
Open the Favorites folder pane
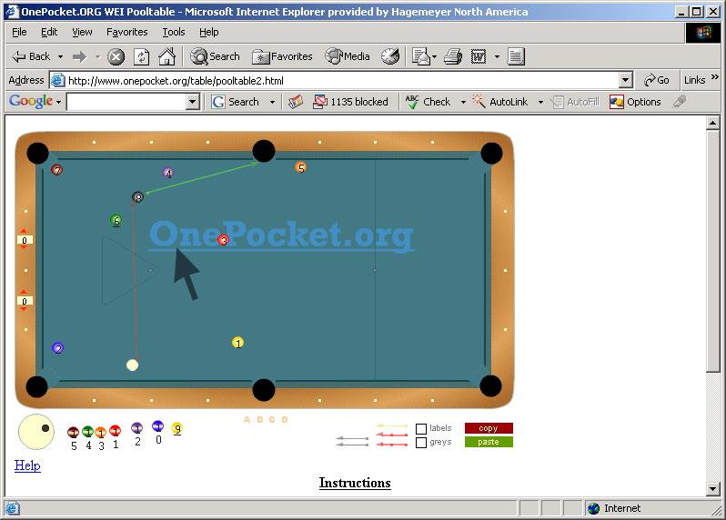(x=282, y=56)
